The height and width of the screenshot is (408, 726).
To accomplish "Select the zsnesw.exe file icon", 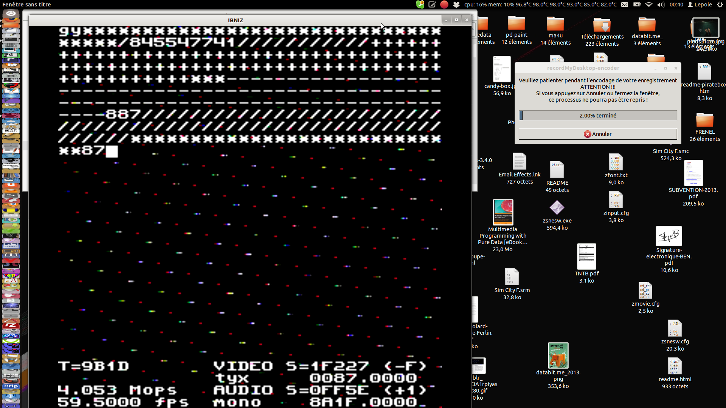I will coord(557,208).
